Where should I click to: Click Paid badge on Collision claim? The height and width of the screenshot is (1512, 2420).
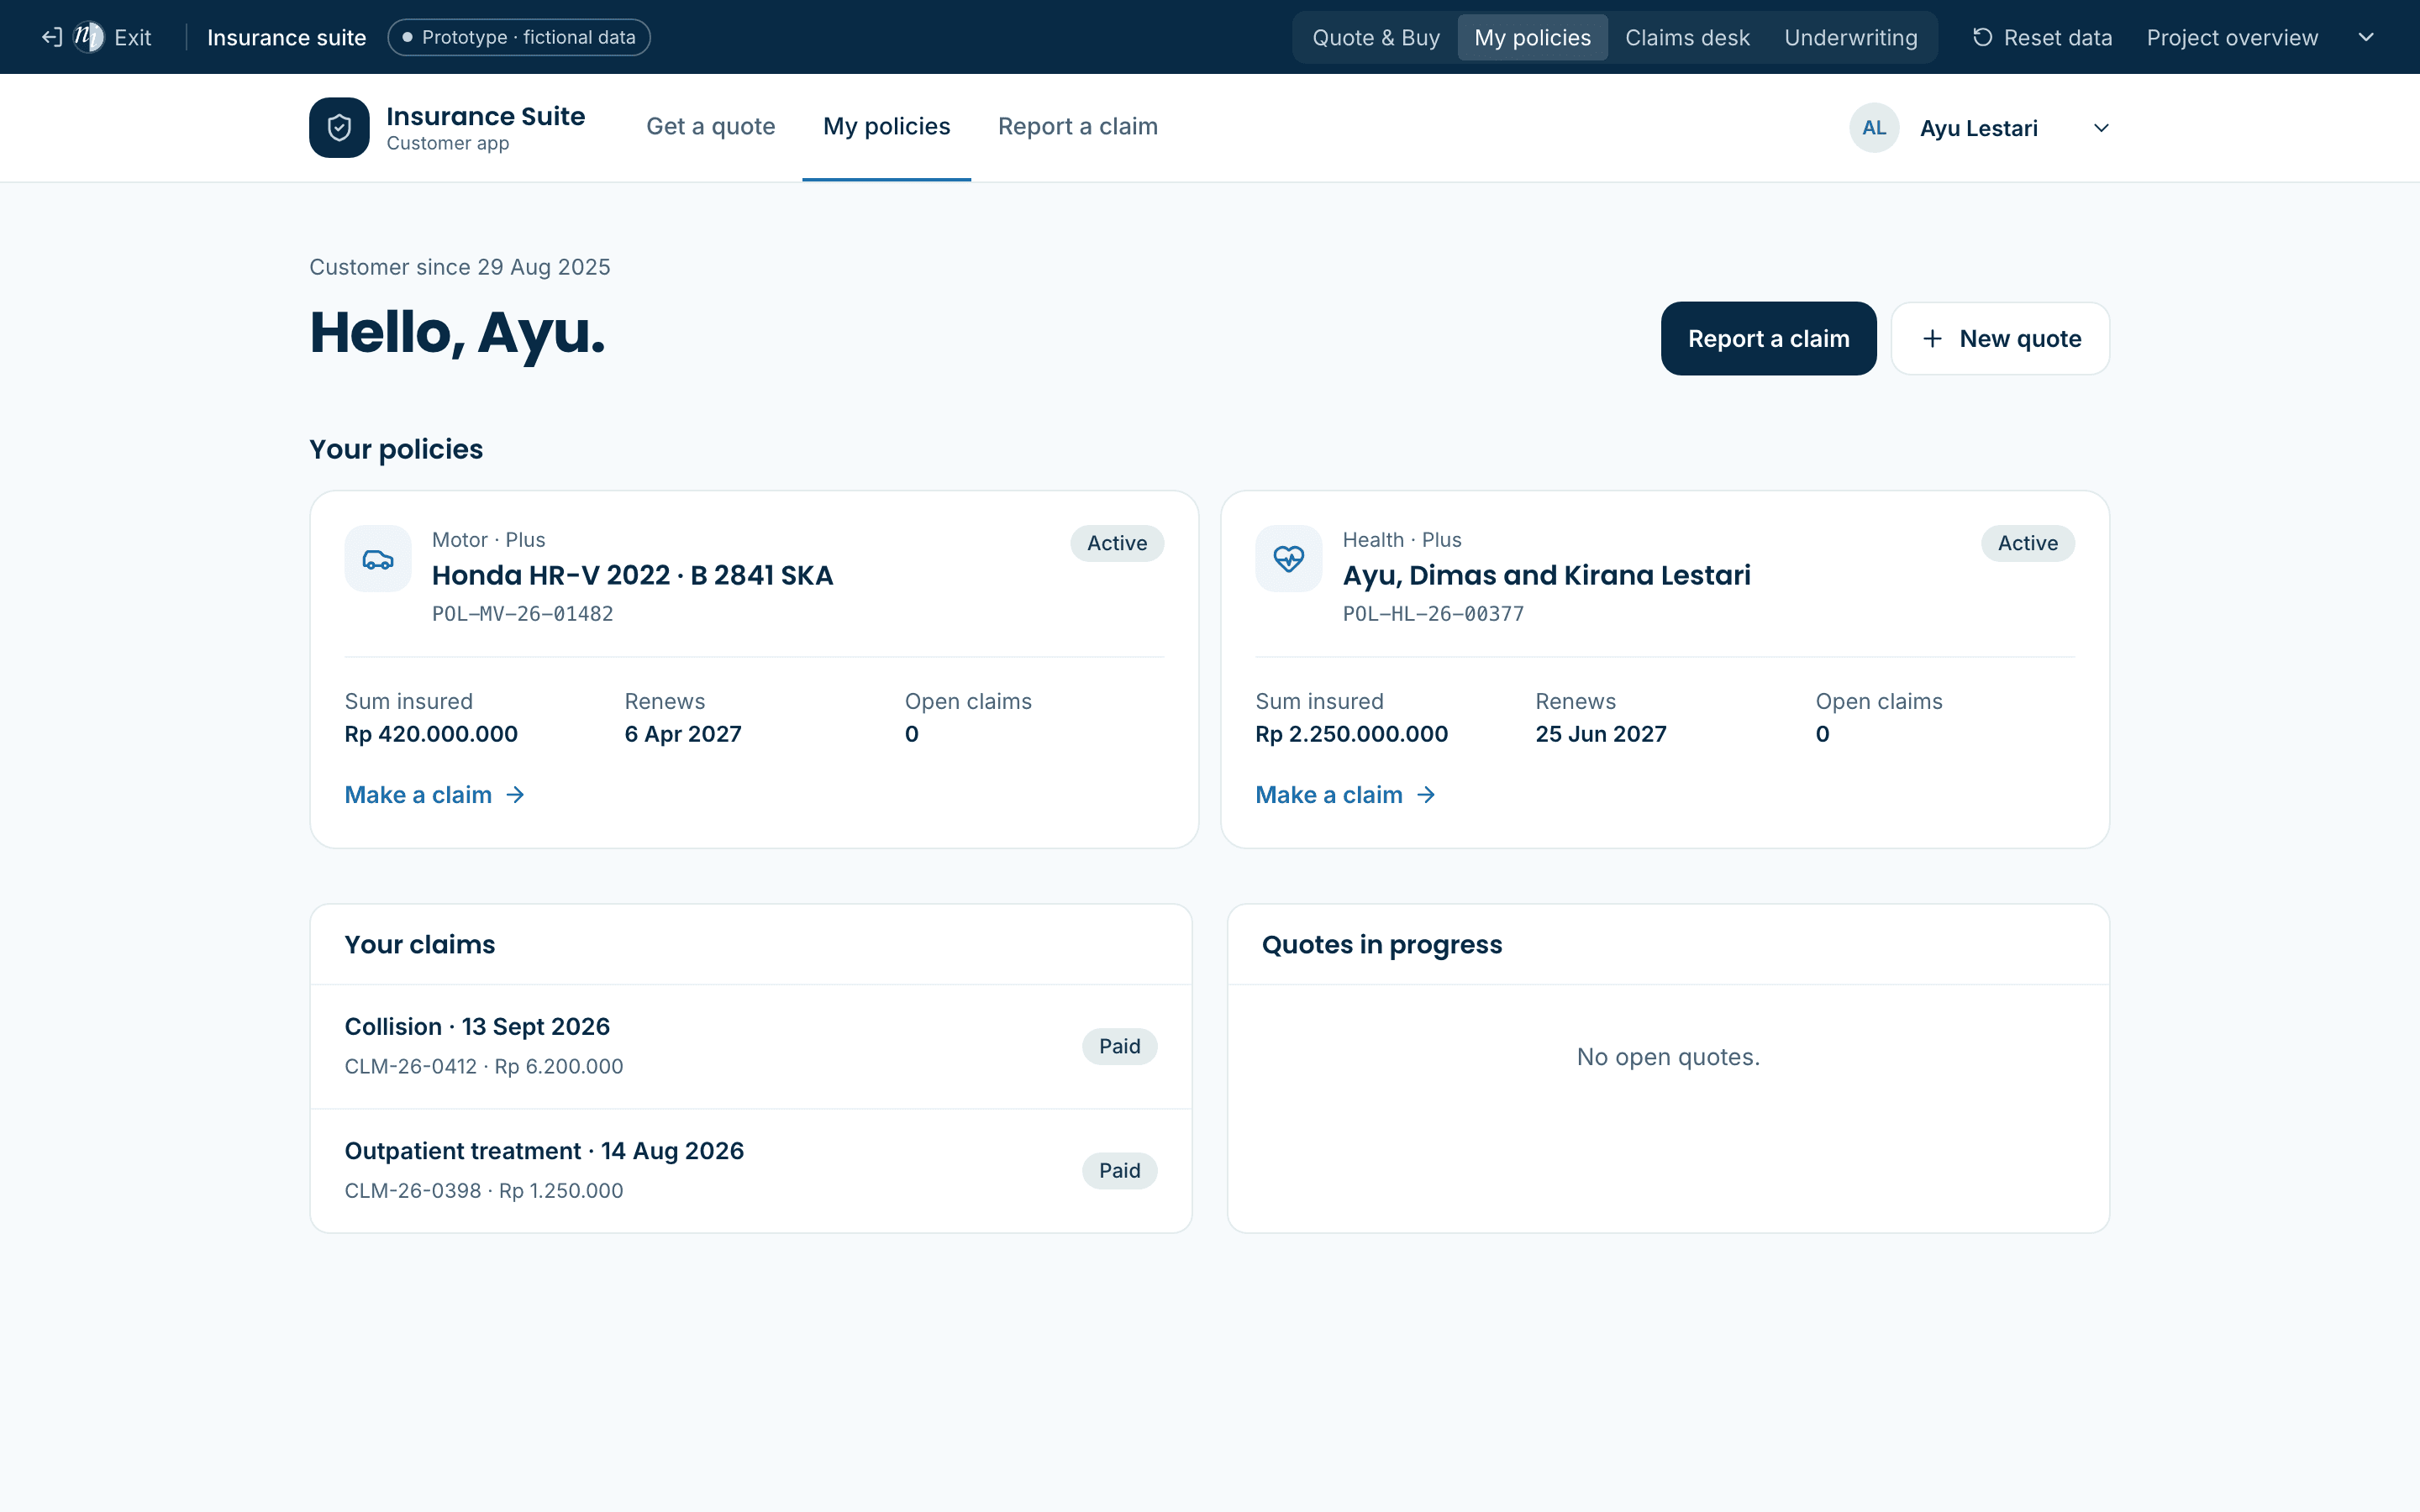pyautogui.click(x=1119, y=1046)
